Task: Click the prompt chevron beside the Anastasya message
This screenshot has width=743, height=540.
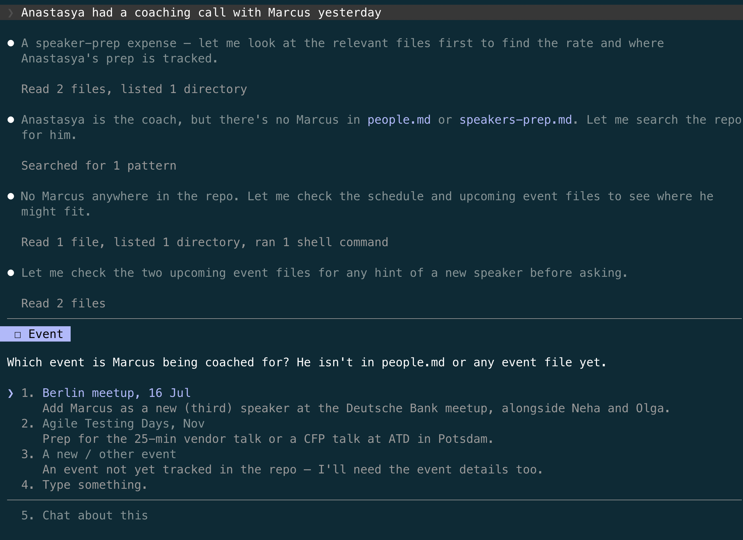Action: click(11, 13)
